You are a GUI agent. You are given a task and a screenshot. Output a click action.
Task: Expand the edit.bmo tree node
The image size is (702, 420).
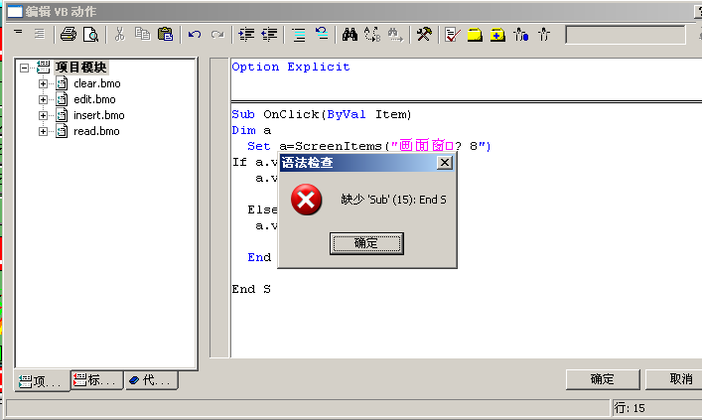(x=43, y=99)
